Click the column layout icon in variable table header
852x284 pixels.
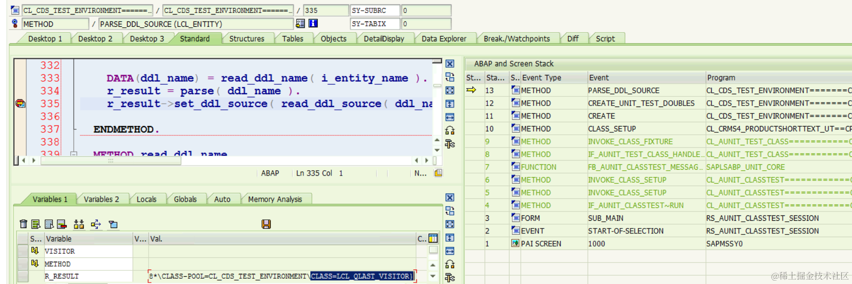click(433, 238)
